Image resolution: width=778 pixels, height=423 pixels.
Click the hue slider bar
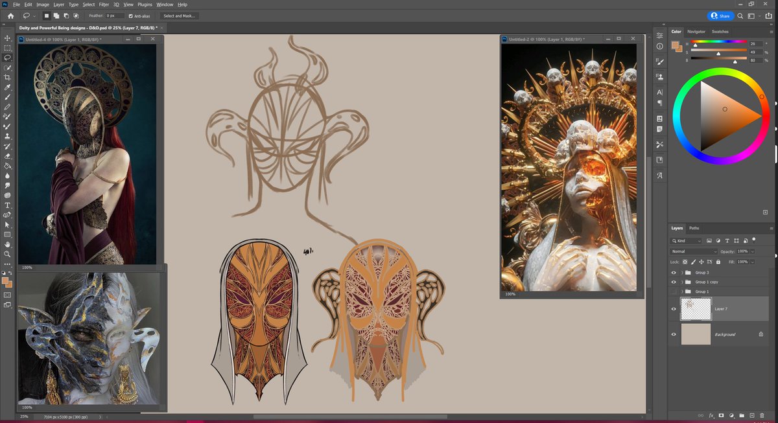click(718, 42)
